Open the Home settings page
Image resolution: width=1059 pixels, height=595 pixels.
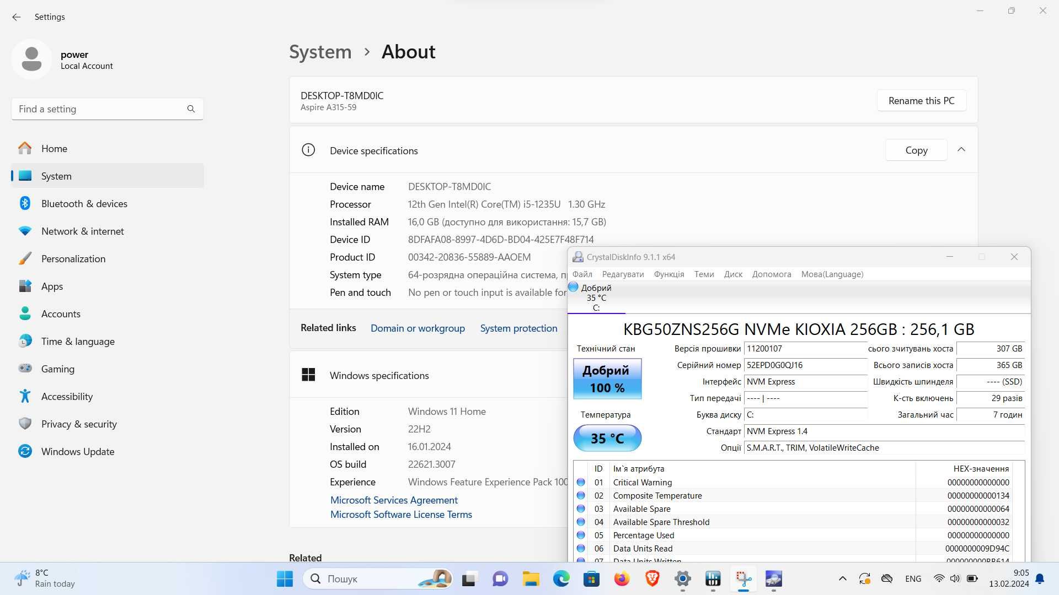108,149
